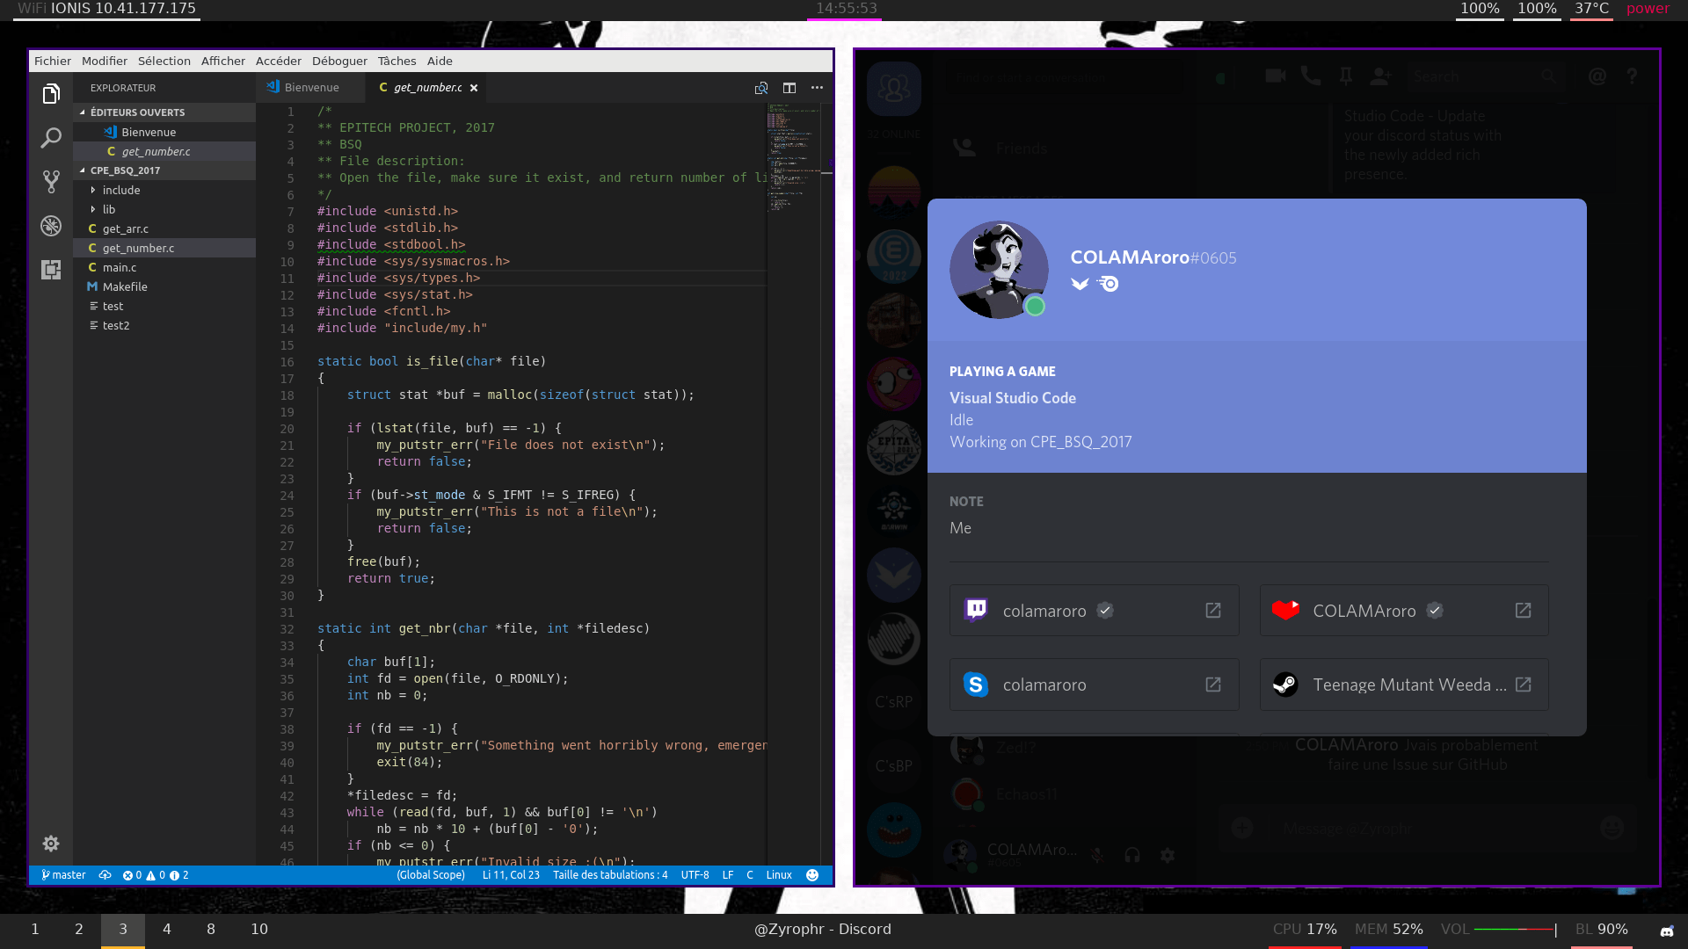Click the feedback smiley in the status bar
The width and height of the screenshot is (1688, 949).
[x=812, y=875]
